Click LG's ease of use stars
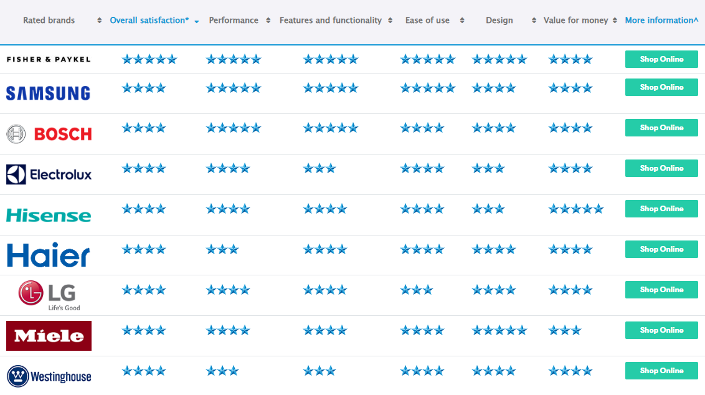This screenshot has width=705, height=395. (x=417, y=290)
